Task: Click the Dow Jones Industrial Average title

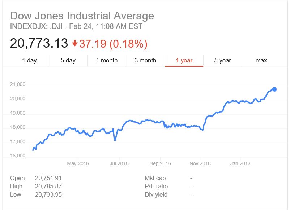Action: [82, 16]
